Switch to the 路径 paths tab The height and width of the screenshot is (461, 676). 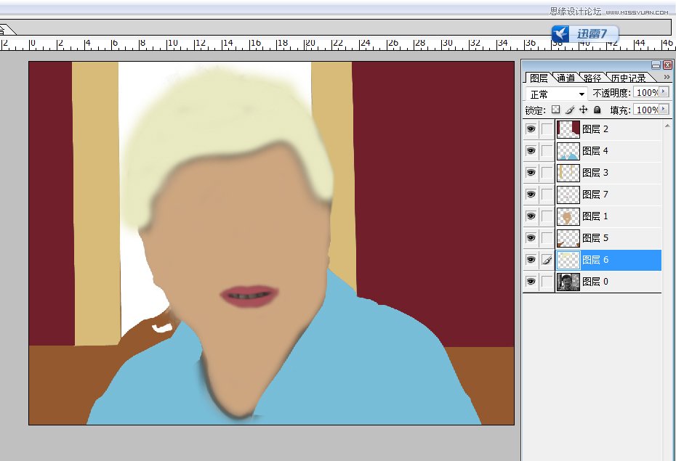point(592,78)
